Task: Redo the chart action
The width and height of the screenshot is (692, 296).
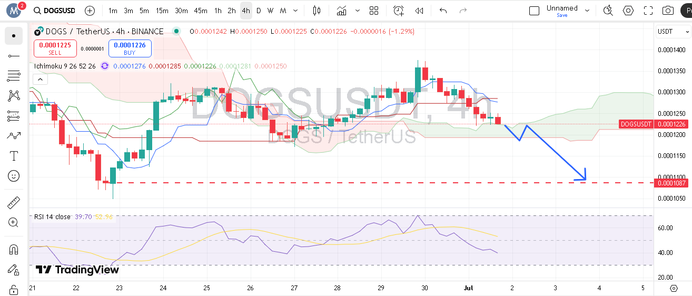Action: point(463,11)
